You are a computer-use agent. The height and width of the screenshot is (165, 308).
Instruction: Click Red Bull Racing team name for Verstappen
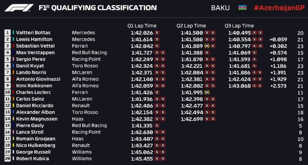pyautogui.click(x=90, y=53)
